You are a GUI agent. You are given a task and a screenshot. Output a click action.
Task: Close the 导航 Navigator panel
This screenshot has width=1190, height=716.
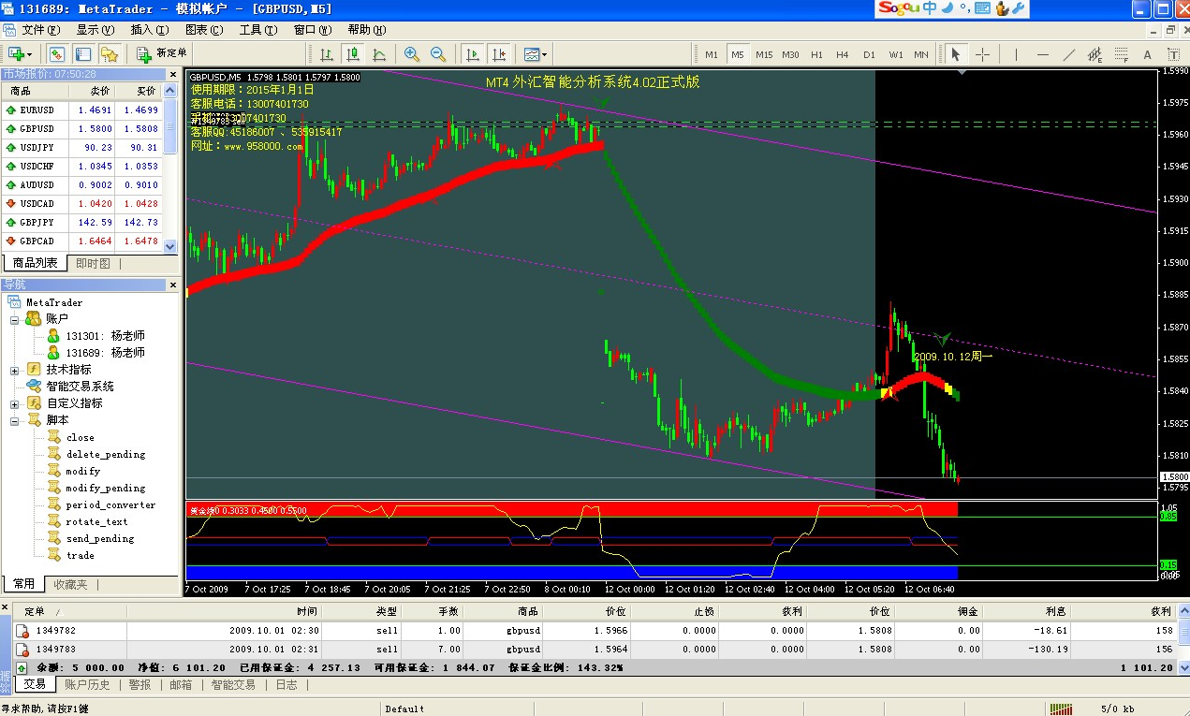[172, 285]
